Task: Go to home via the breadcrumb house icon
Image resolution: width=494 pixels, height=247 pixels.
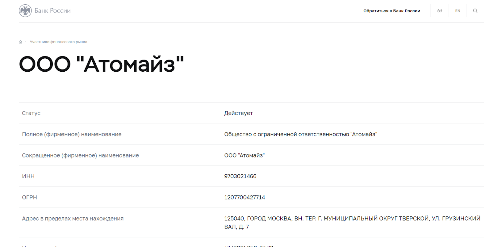Action: coord(20,42)
